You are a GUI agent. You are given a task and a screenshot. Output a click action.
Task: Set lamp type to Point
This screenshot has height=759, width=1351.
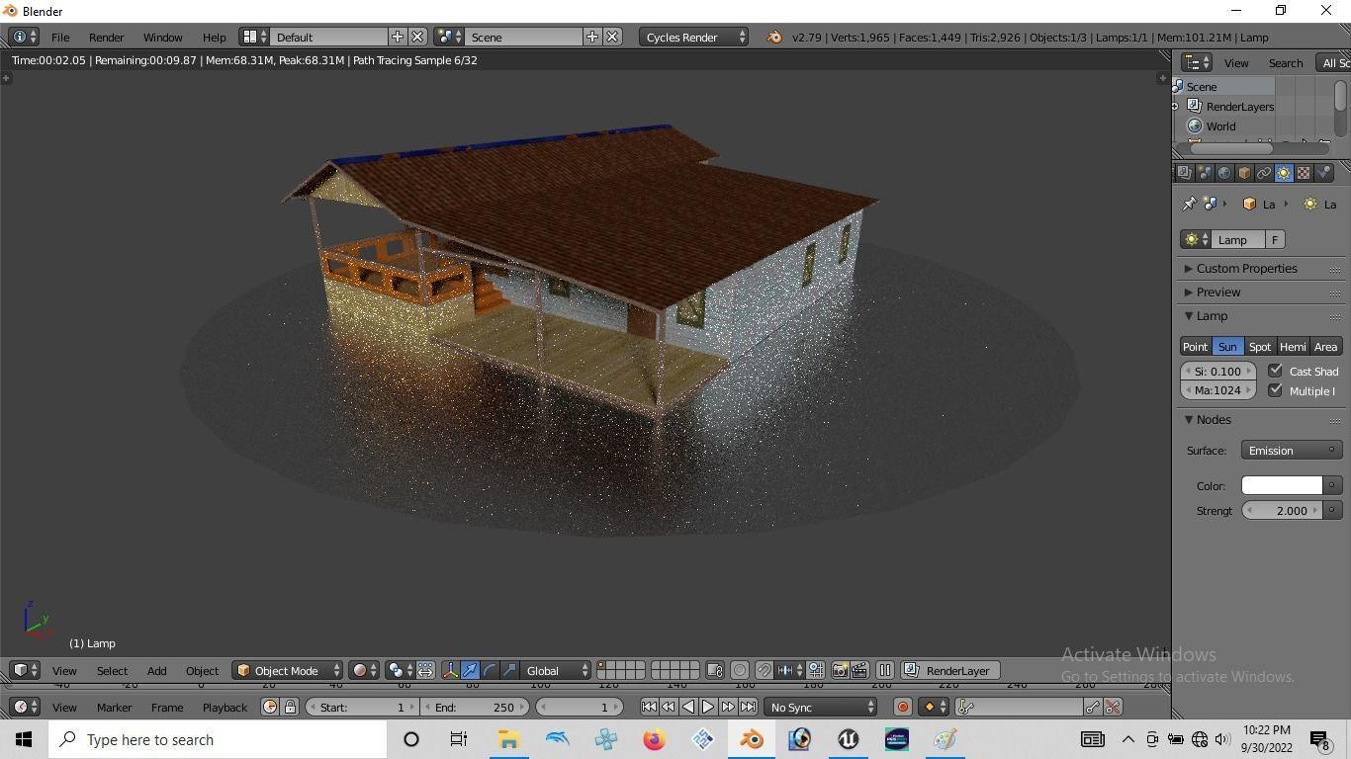(x=1196, y=346)
